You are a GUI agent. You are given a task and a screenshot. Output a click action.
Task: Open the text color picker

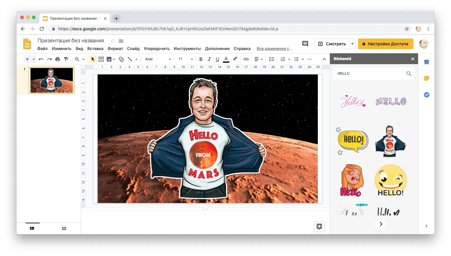point(226,59)
